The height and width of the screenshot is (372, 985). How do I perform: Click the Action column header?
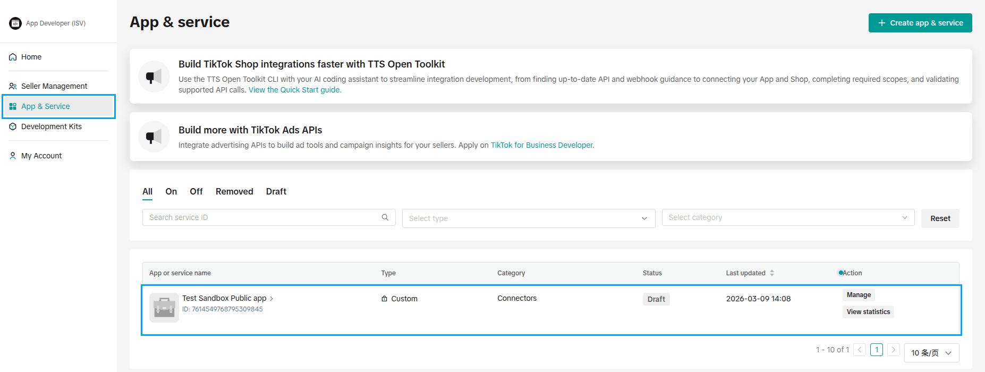point(852,273)
